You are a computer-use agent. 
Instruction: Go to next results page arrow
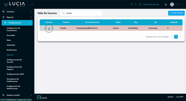[x=180, y=37]
